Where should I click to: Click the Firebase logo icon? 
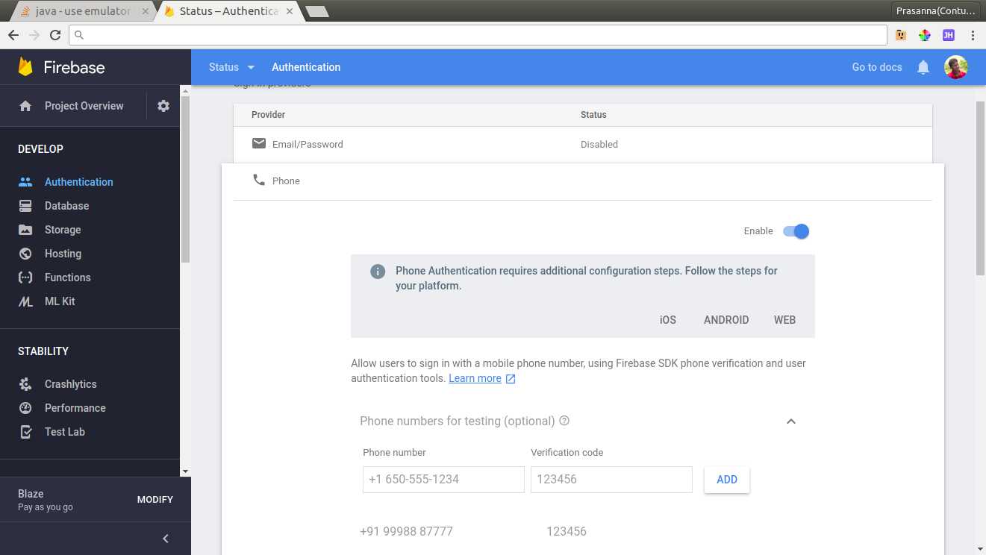click(26, 67)
